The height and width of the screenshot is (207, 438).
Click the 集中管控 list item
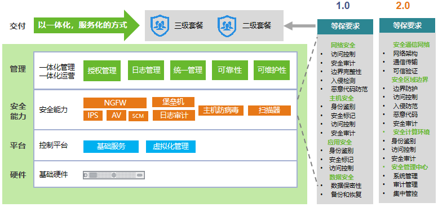click(406, 193)
